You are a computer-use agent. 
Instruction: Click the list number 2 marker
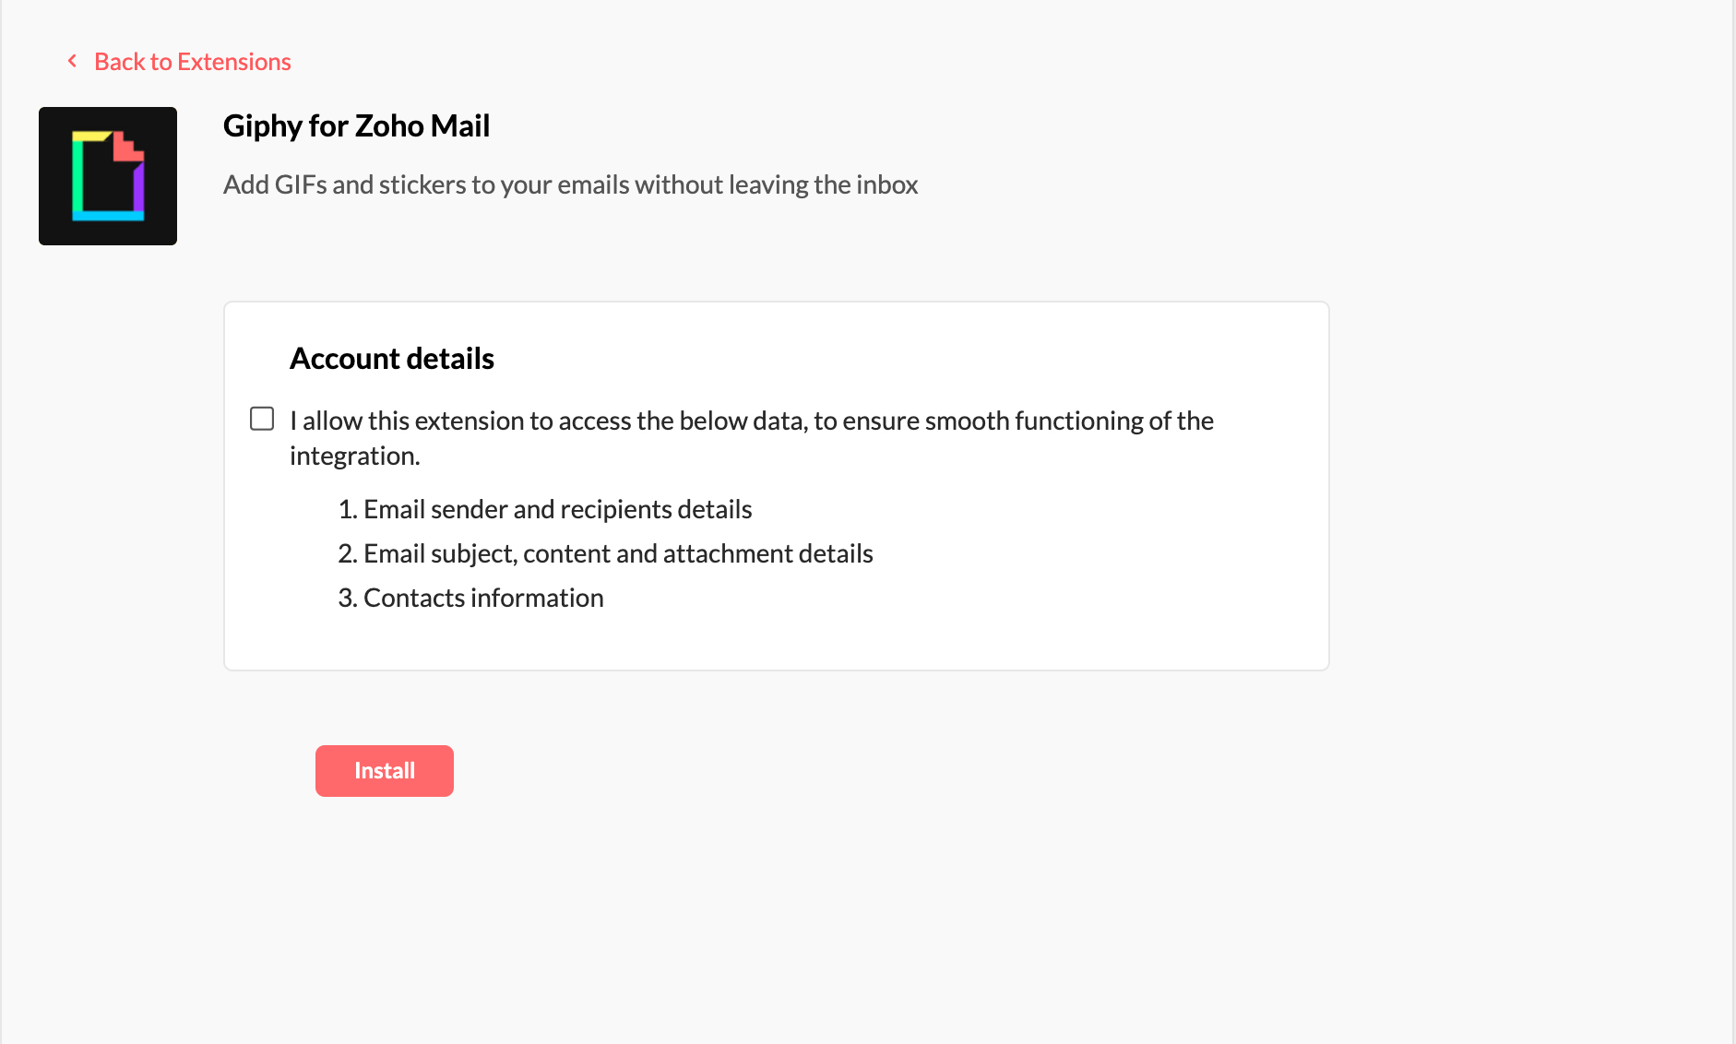point(347,553)
